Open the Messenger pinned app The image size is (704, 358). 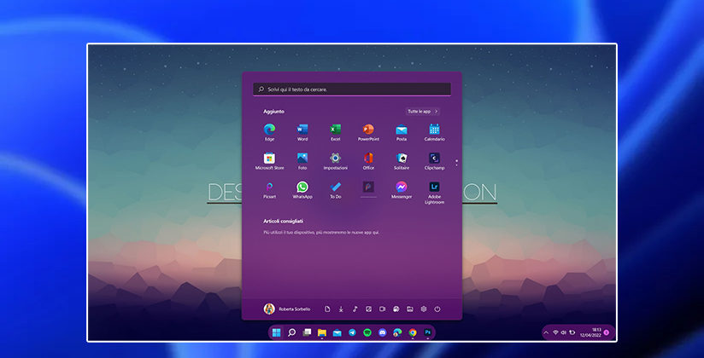(402, 188)
